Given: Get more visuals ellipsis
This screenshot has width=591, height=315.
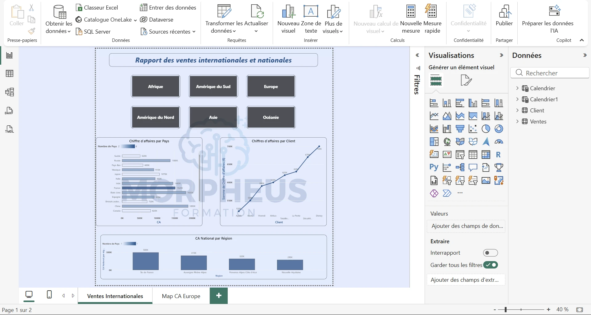Looking at the screenshot, I should pyautogui.click(x=460, y=193).
